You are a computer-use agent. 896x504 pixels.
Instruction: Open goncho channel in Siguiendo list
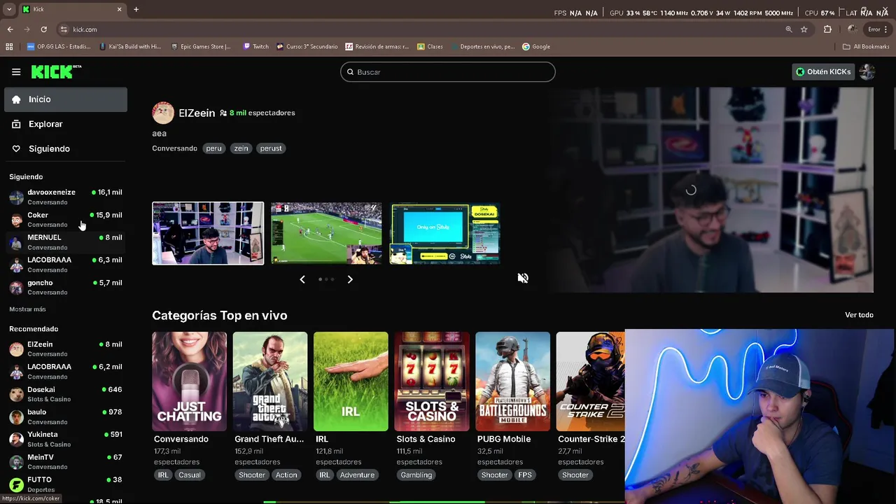coord(66,287)
